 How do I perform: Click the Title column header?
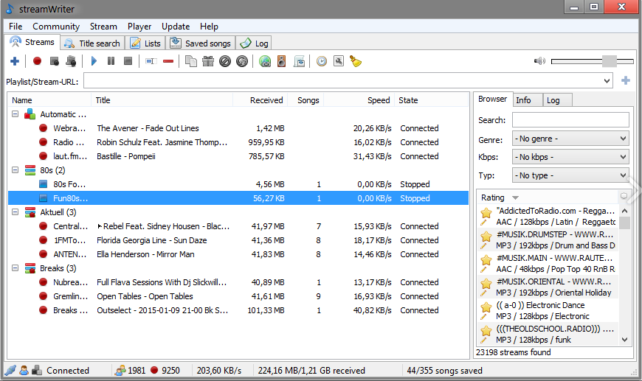pyautogui.click(x=162, y=100)
